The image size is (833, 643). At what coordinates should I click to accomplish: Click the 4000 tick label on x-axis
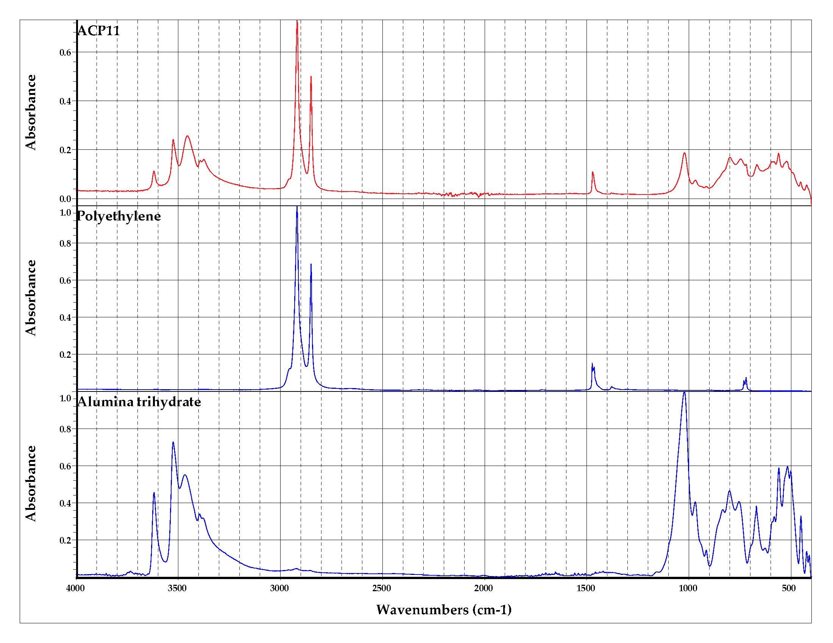[76, 588]
